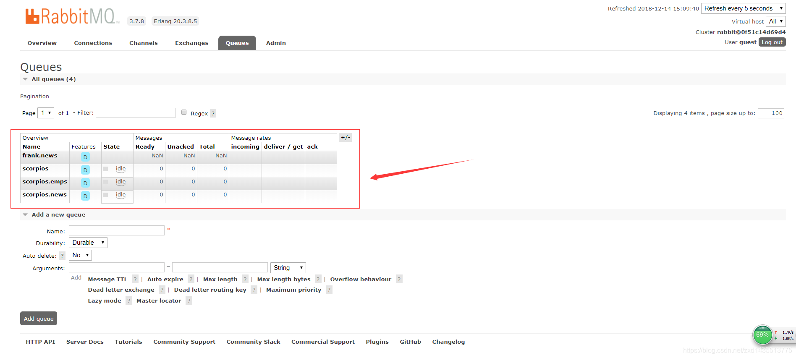Show help for Master locator

click(x=189, y=301)
